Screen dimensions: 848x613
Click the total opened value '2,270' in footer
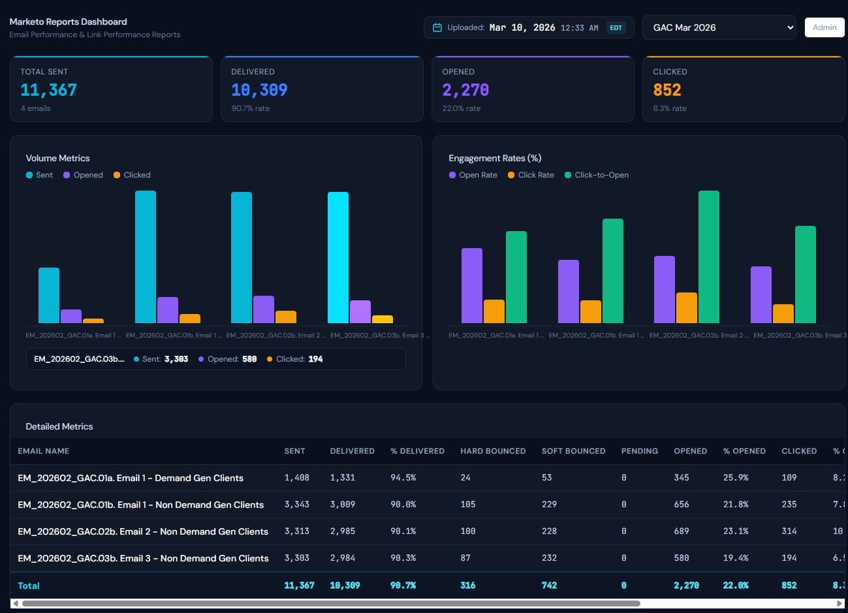point(686,586)
